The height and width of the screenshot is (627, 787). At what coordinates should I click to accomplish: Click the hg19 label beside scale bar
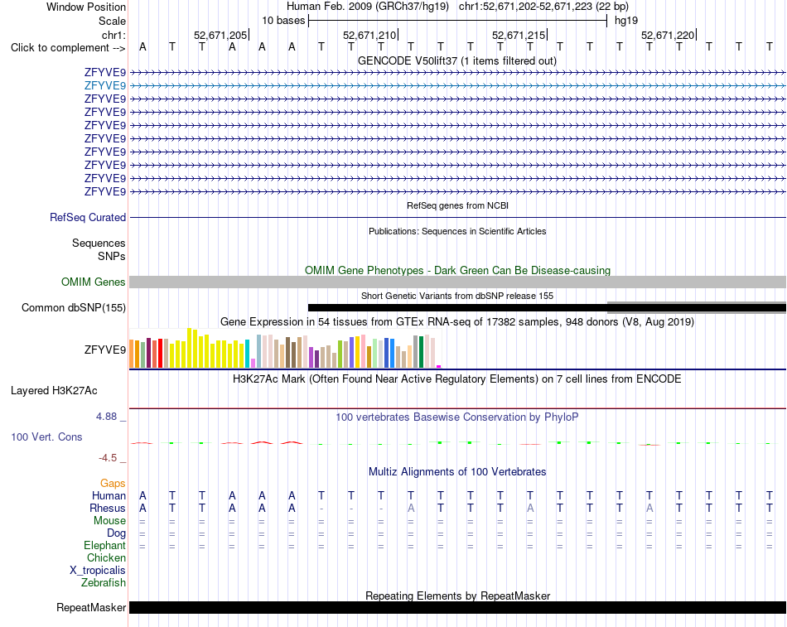coord(626,21)
